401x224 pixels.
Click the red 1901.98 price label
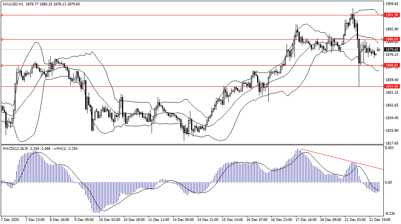click(x=391, y=15)
